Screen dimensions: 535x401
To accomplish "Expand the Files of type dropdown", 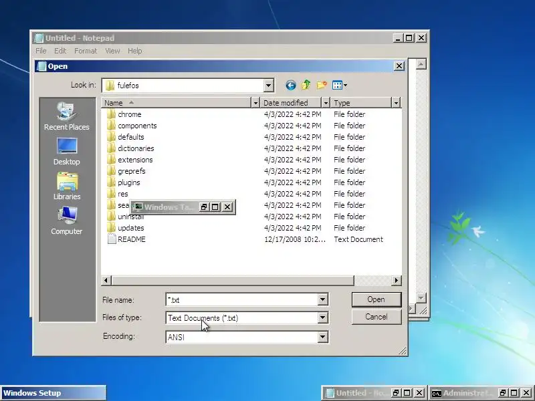I will point(322,318).
